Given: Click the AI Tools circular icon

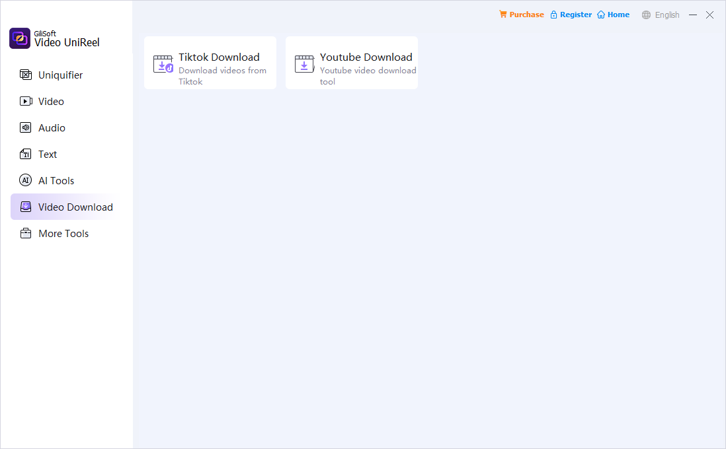Looking at the screenshot, I should pos(26,180).
